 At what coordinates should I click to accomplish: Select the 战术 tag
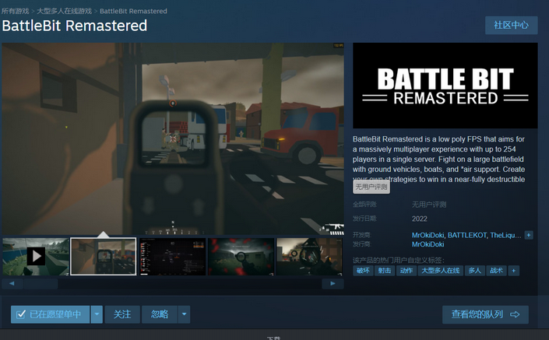(x=497, y=271)
